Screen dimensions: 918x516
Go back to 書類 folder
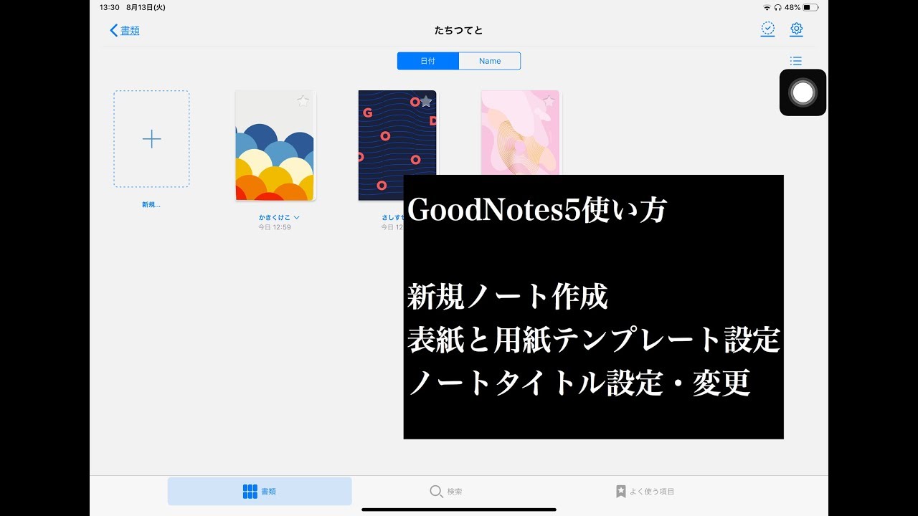click(x=124, y=30)
